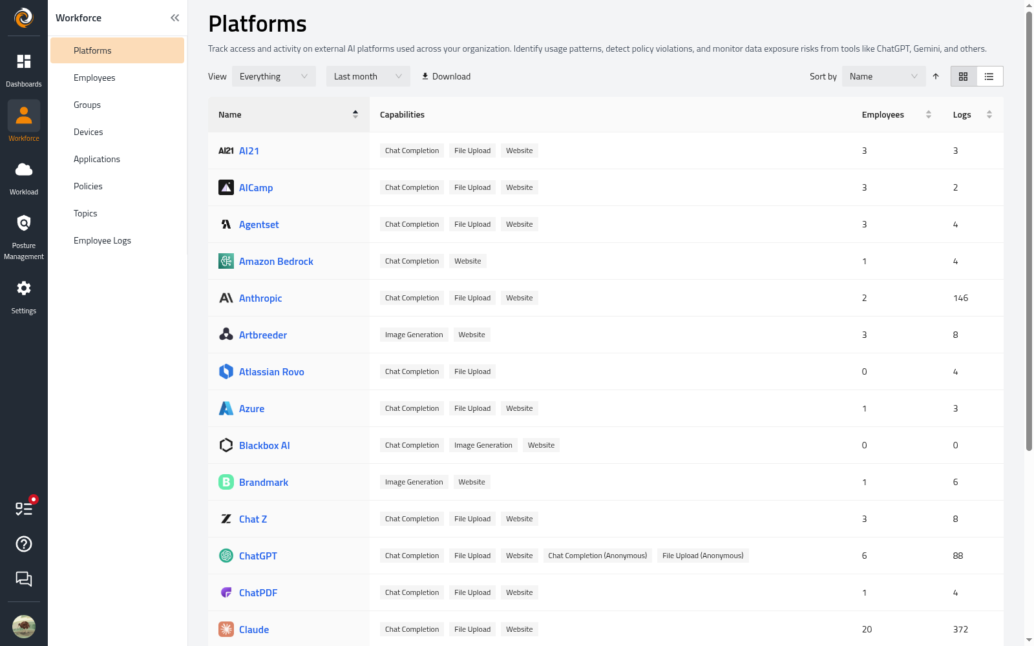Click the Atlassian Rovo logo icon
Viewport: 1034px width, 646px height.
click(x=226, y=371)
